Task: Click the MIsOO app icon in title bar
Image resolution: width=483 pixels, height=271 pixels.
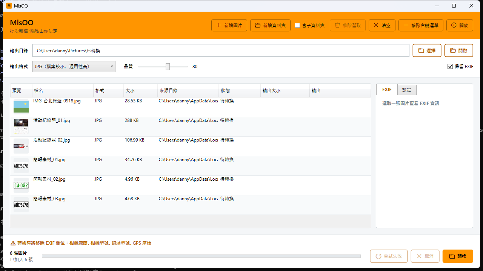Action: pyautogui.click(x=9, y=6)
